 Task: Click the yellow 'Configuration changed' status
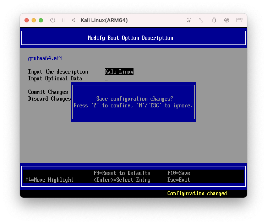[197, 193]
